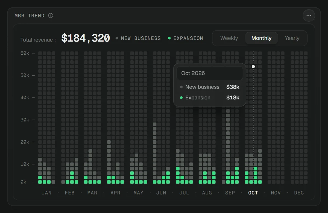Click the tallest bar in the JUN group

pyautogui.click(x=155, y=153)
